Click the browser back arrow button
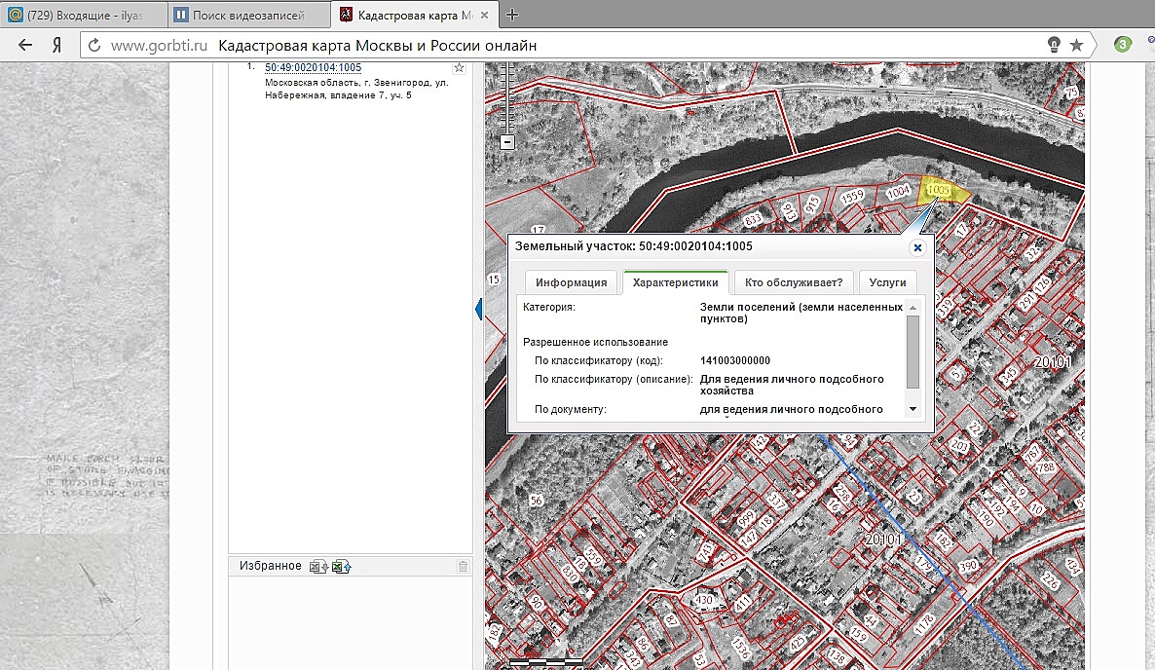 [x=25, y=46]
